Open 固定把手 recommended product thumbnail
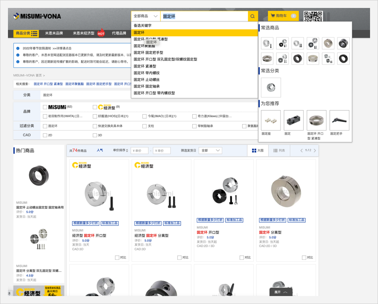Screen dimensions: 378x304 339,121
